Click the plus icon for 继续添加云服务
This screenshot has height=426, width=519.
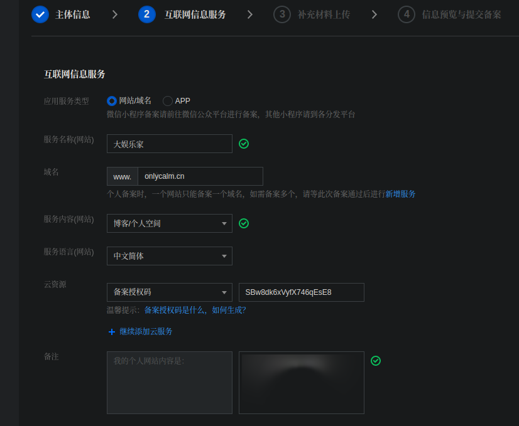112,332
